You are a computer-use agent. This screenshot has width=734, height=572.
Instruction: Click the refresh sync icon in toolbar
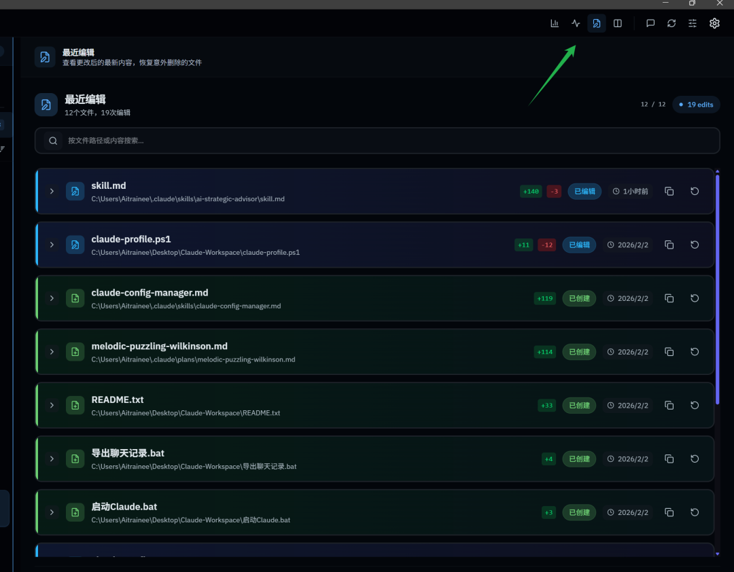(x=671, y=23)
